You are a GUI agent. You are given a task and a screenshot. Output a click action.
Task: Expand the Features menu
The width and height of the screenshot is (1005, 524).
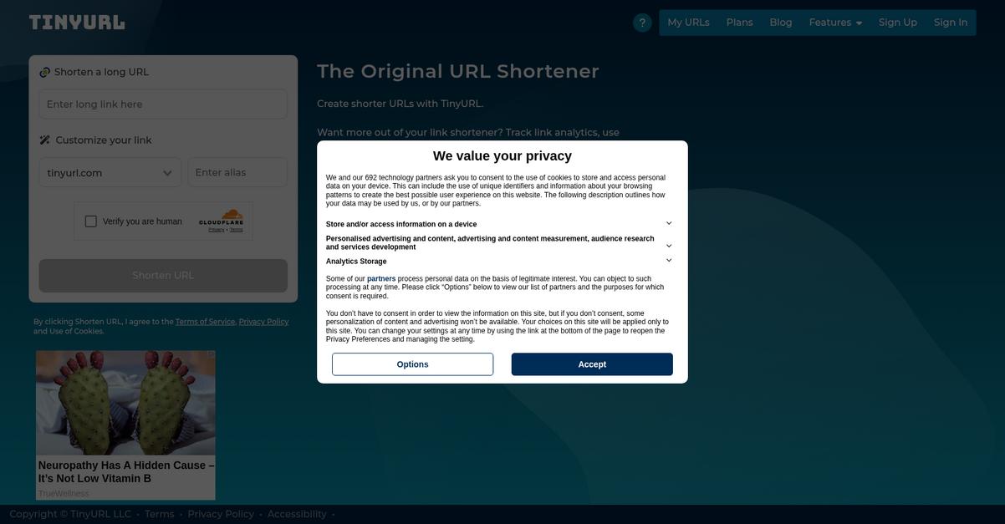835,23
